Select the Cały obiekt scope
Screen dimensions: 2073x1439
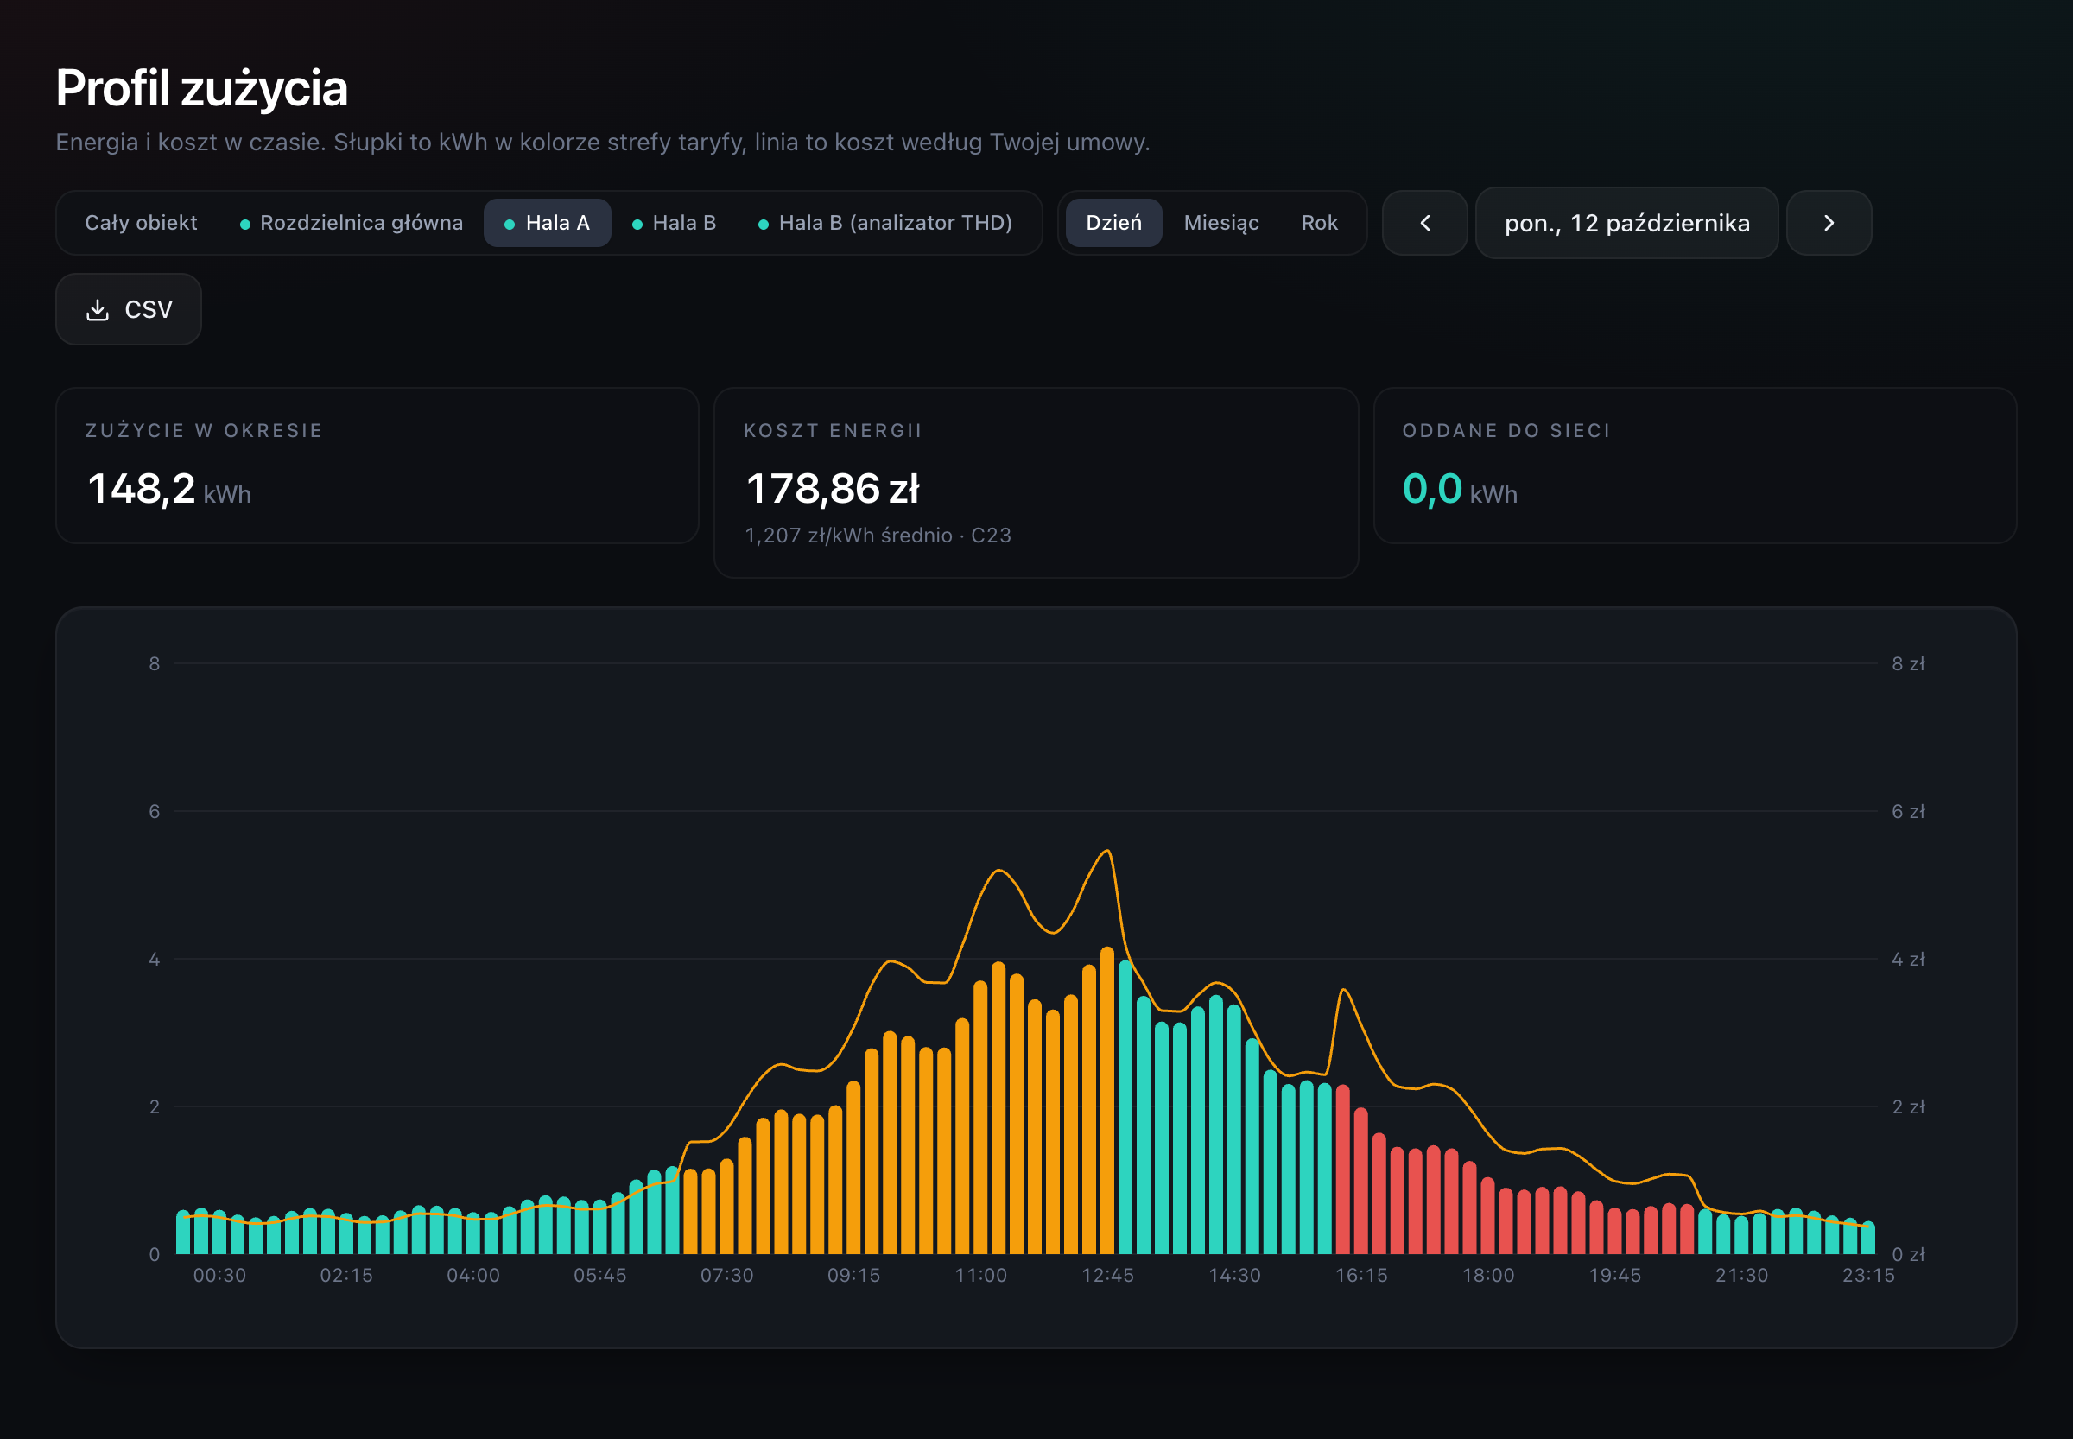pyautogui.click(x=141, y=223)
